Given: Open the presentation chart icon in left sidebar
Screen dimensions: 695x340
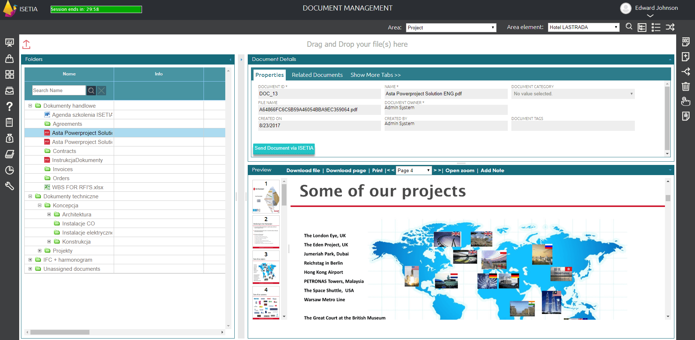Looking at the screenshot, I should [x=9, y=42].
